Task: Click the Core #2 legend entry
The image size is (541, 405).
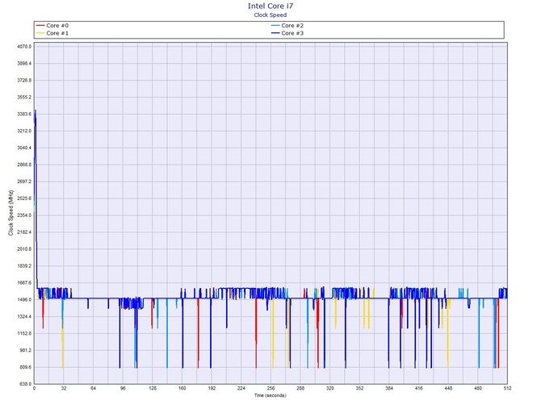Action: 287,26
